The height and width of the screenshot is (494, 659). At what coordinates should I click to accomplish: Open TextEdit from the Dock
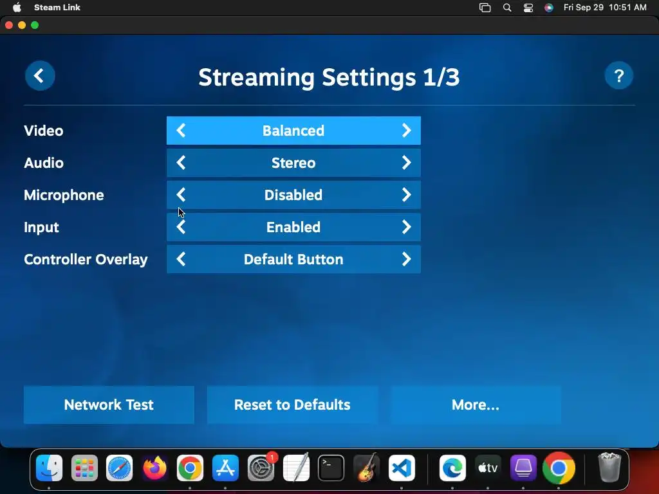point(296,468)
